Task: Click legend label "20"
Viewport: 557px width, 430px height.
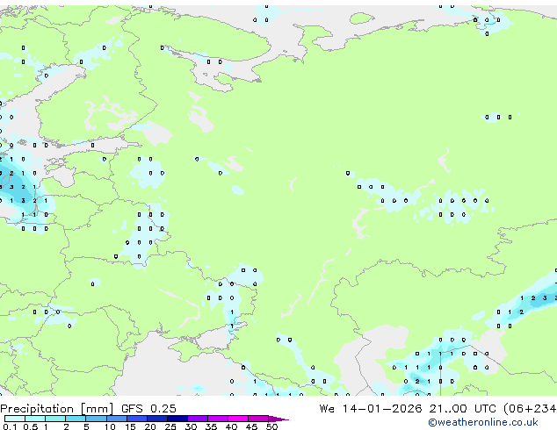Action: click(150, 426)
